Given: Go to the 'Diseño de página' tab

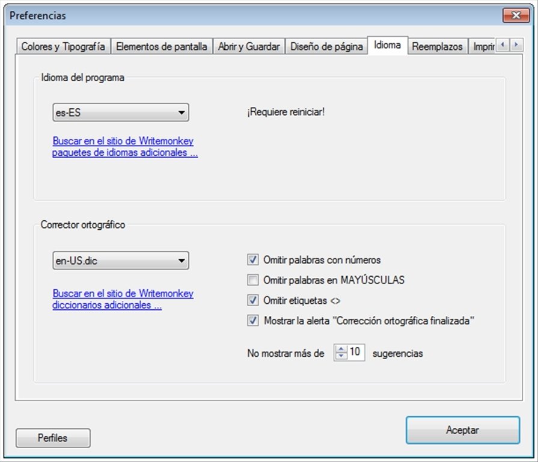Looking at the screenshot, I should point(326,46).
